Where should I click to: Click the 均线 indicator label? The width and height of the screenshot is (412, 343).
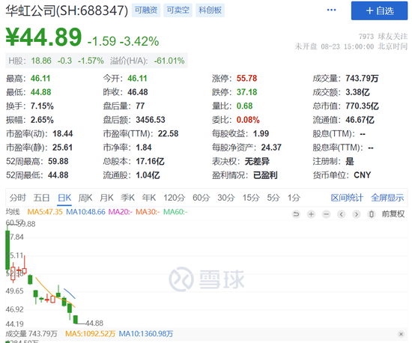13,212
